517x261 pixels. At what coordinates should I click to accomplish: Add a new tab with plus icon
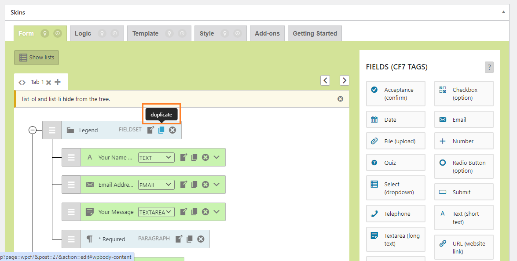(x=58, y=82)
